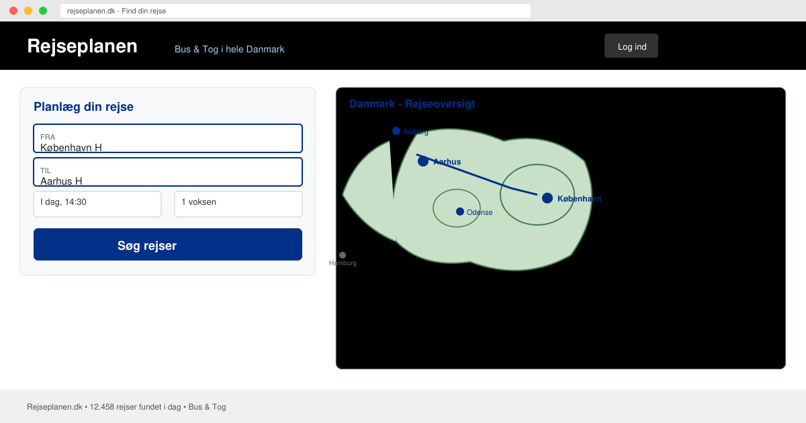Screen dimensions: 806x423
Task: Select the Hamburg gray dot on map
Action: [x=343, y=255]
